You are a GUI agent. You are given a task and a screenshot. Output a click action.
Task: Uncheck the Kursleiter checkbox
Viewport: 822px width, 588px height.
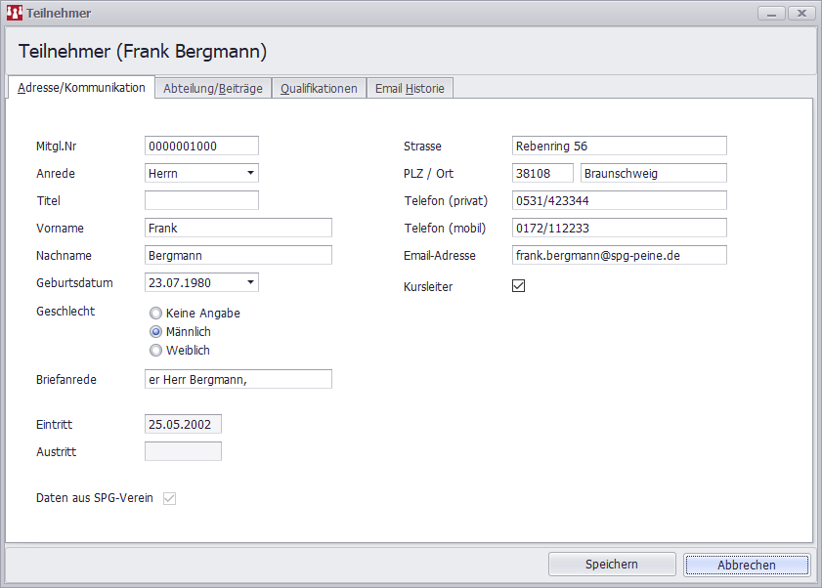point(518,285)
